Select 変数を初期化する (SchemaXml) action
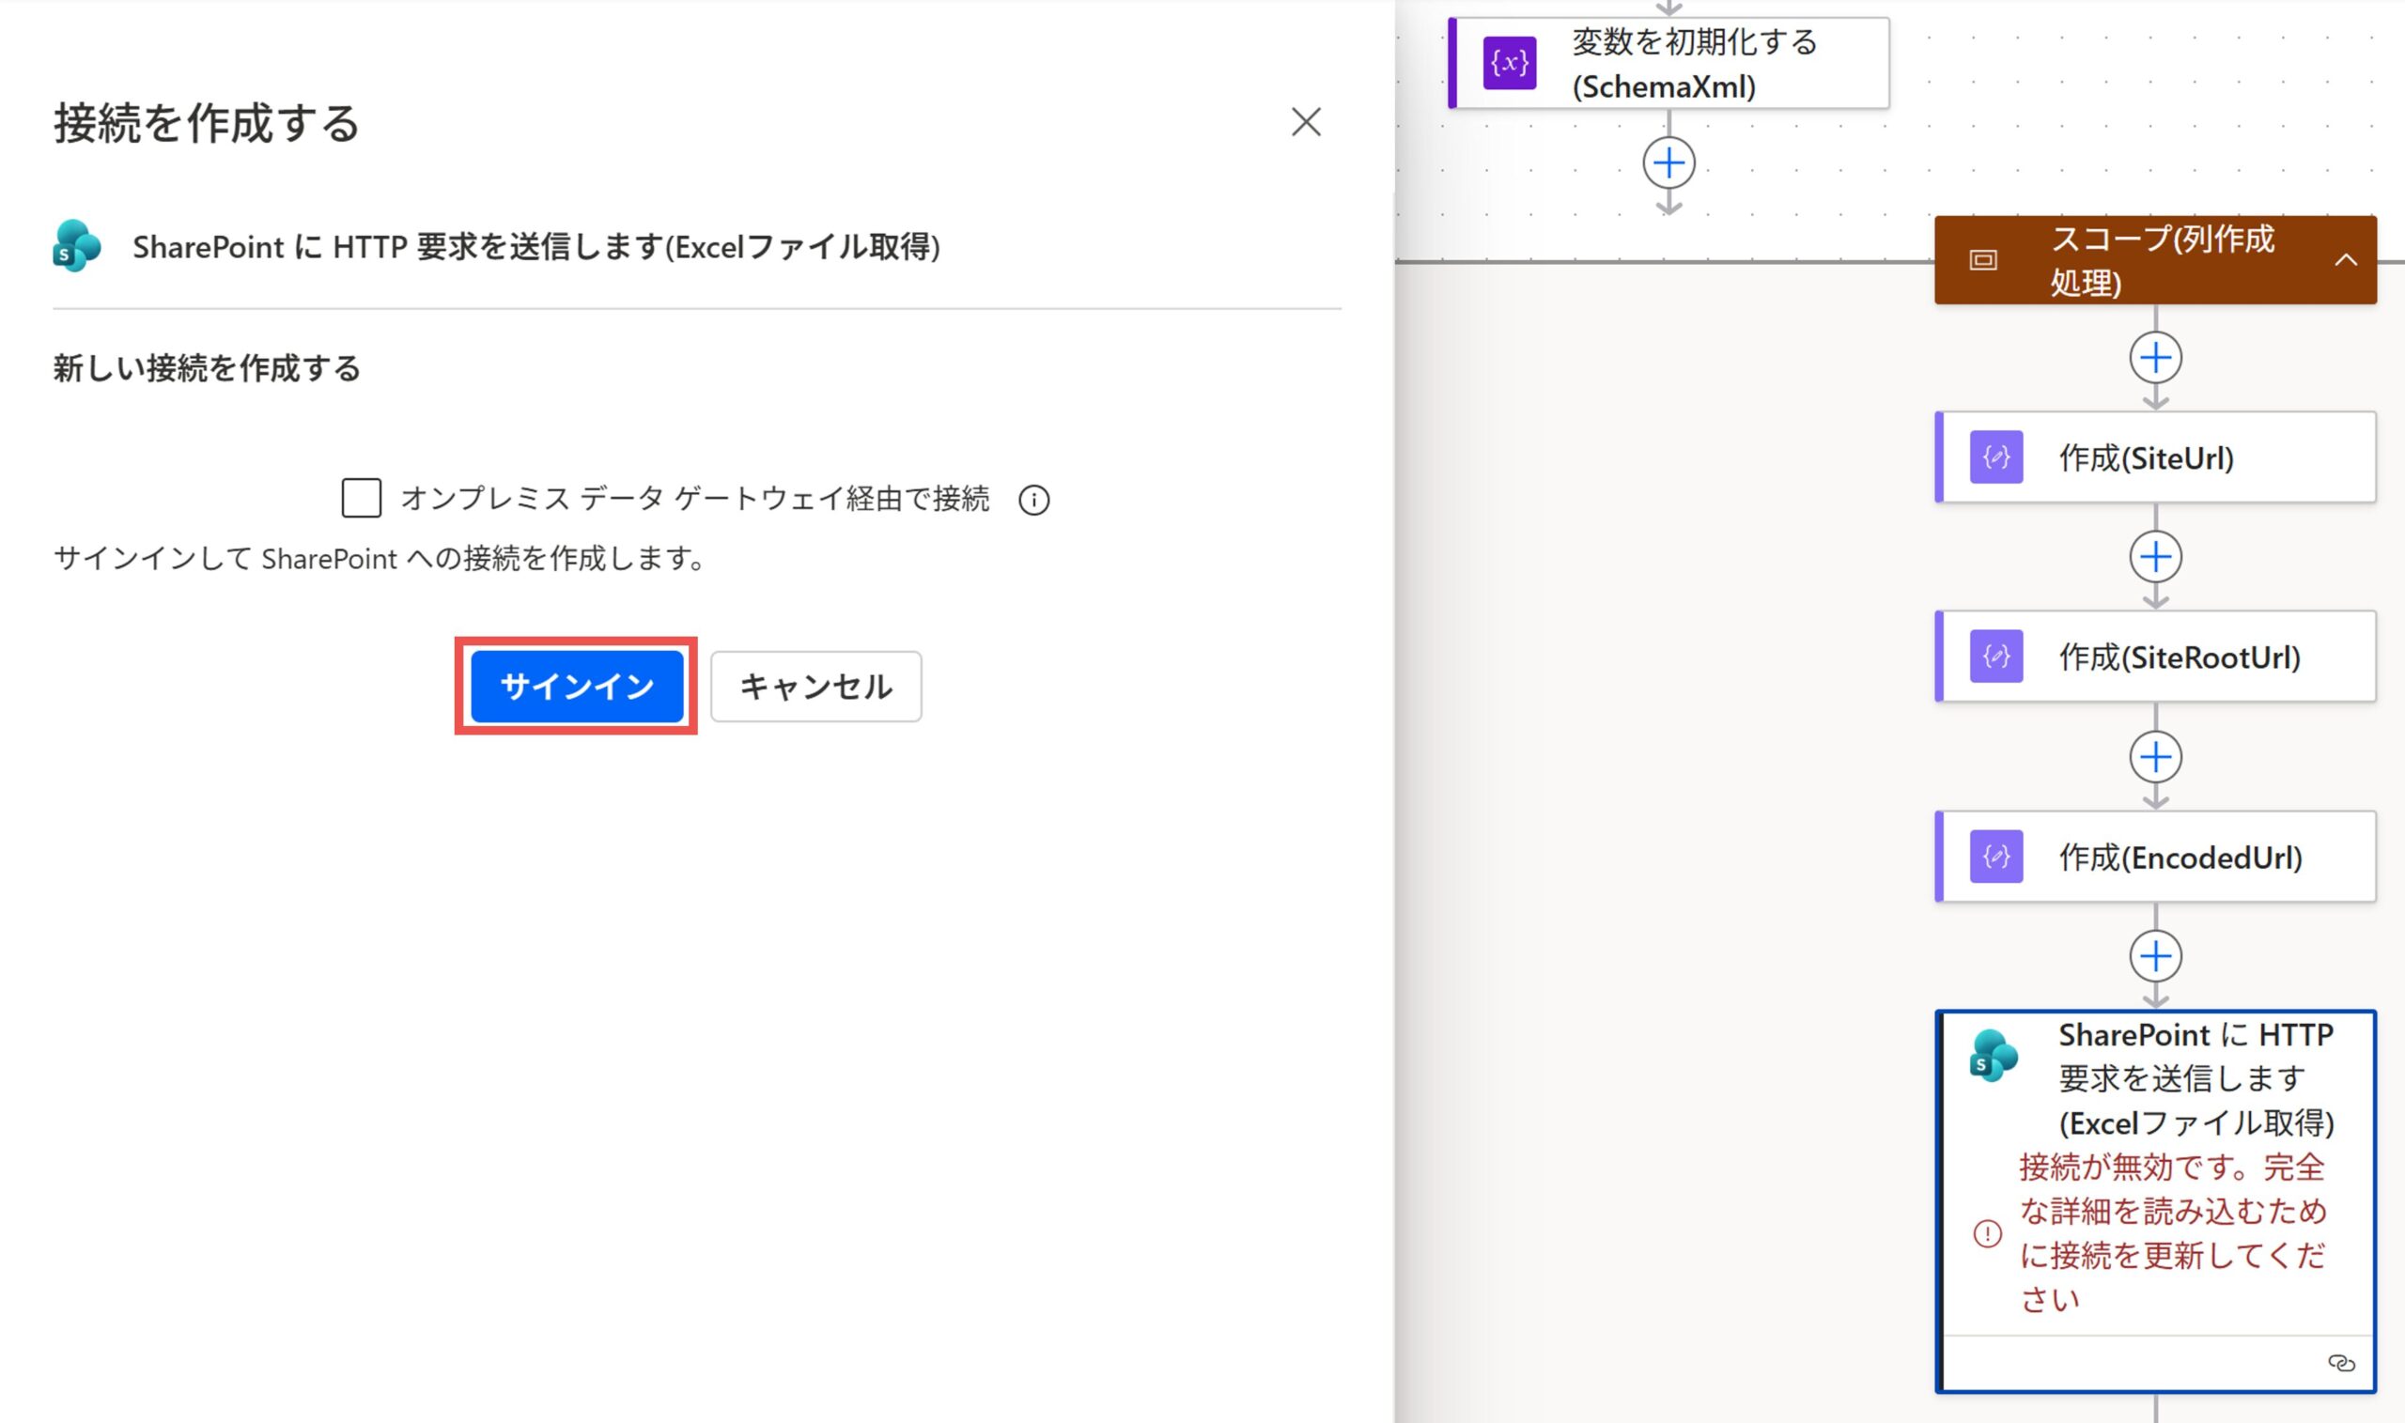Image resolution: width=2405 pixels, height=1423 pixels. pos(1668,63)
